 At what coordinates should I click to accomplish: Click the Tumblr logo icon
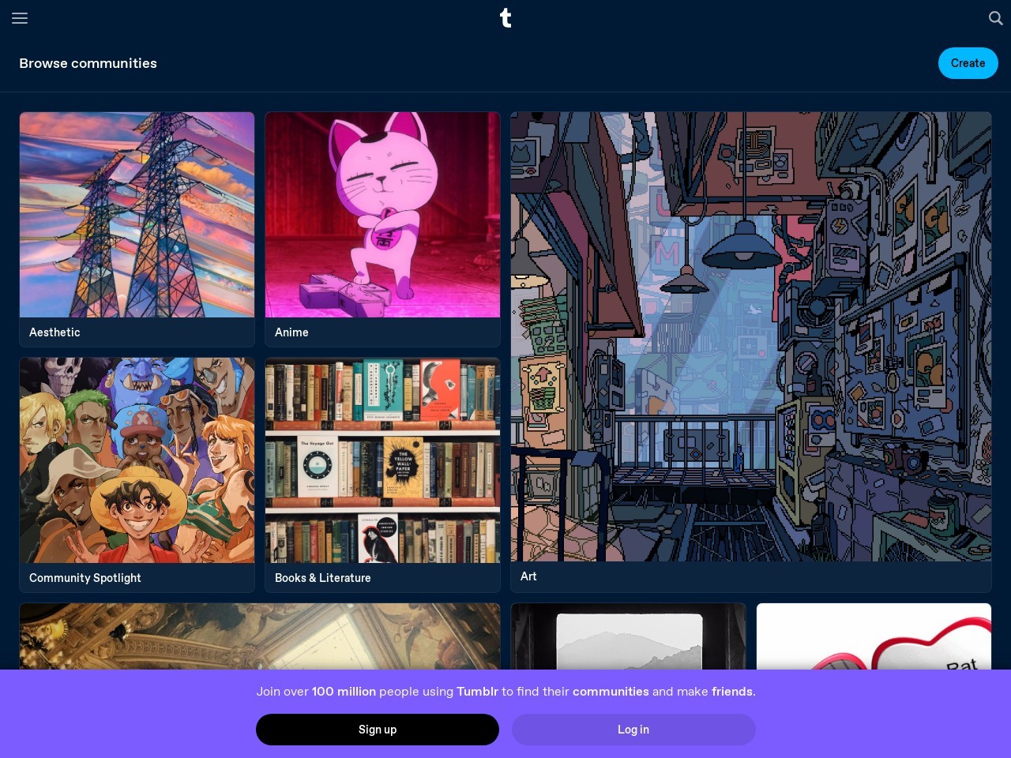click(505, 17)
